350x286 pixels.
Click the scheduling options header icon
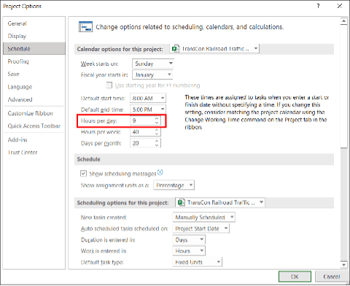click(85, 27)
